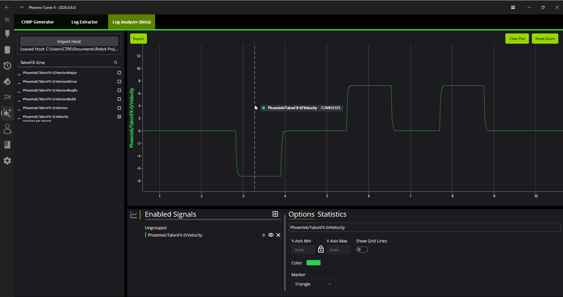Click the Phoenix Tuner X app icon
The height and width of the screenshot is (297, 563).
[22, 7]
